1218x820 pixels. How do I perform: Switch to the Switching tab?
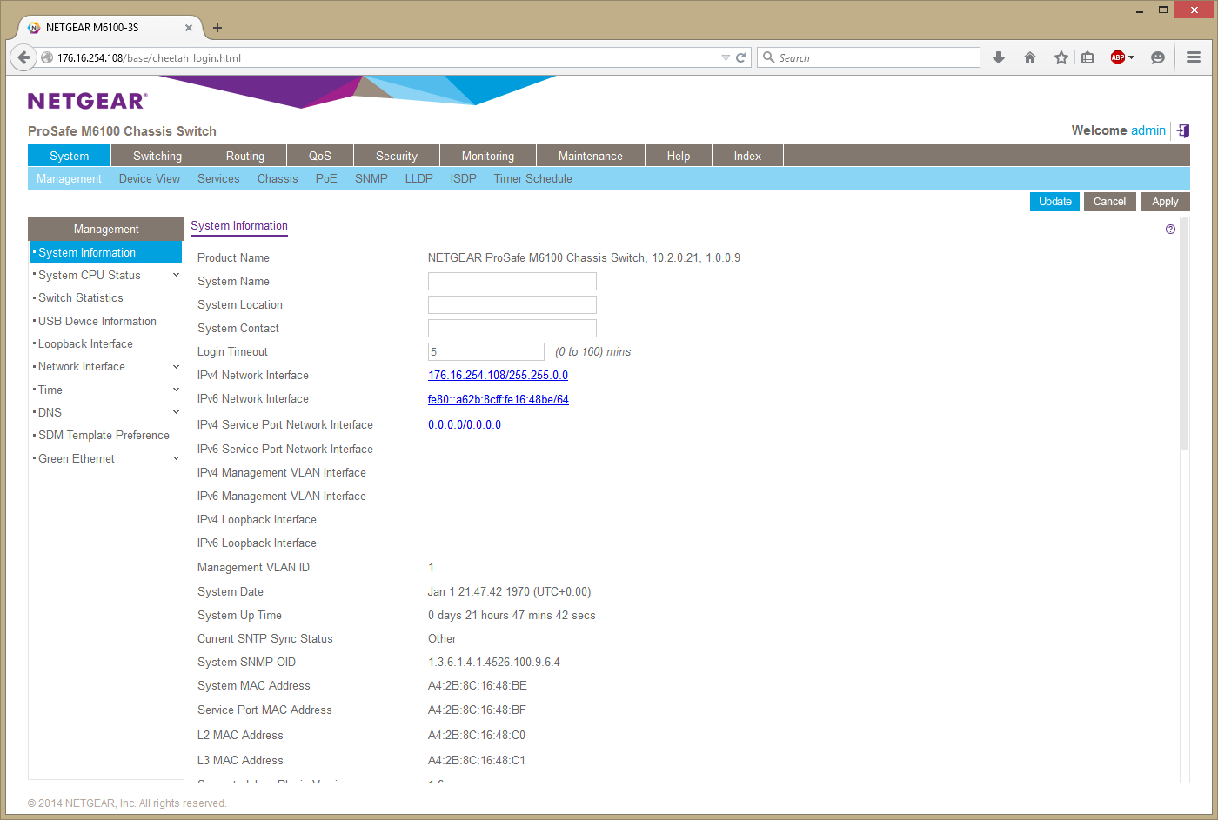(x=157, y=156)
